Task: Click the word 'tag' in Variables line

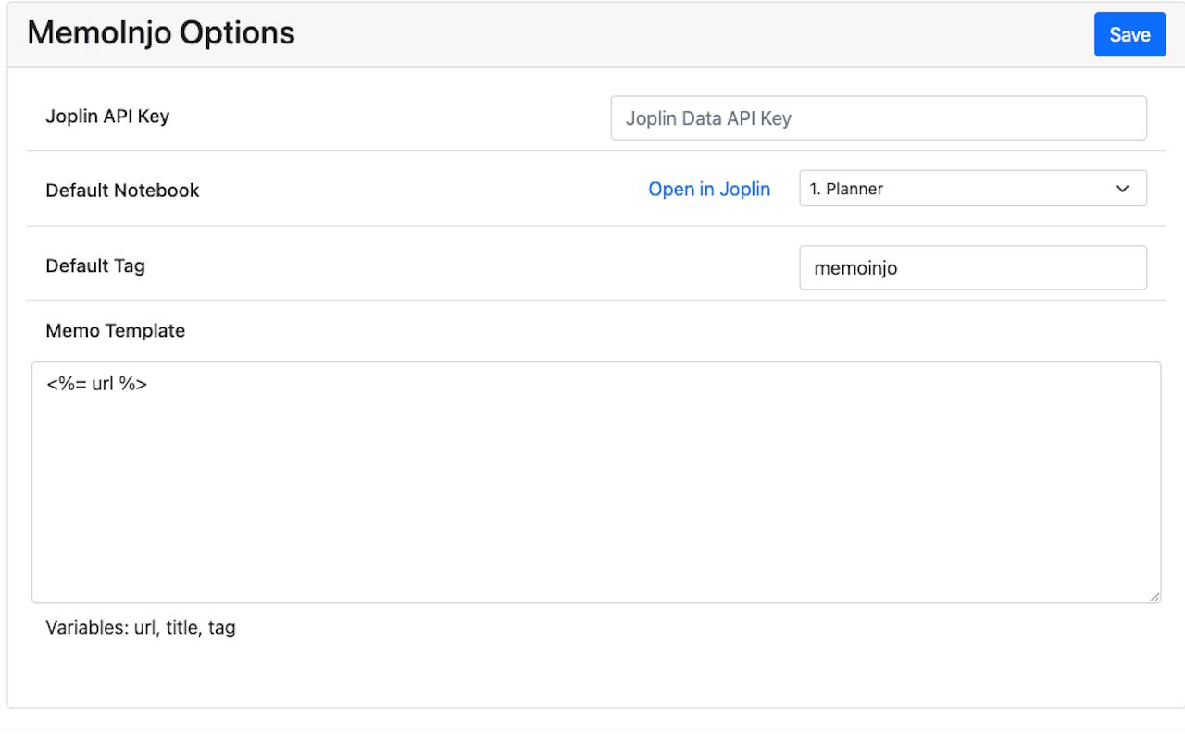Action: pyautogui.click(x=222, y=628)
